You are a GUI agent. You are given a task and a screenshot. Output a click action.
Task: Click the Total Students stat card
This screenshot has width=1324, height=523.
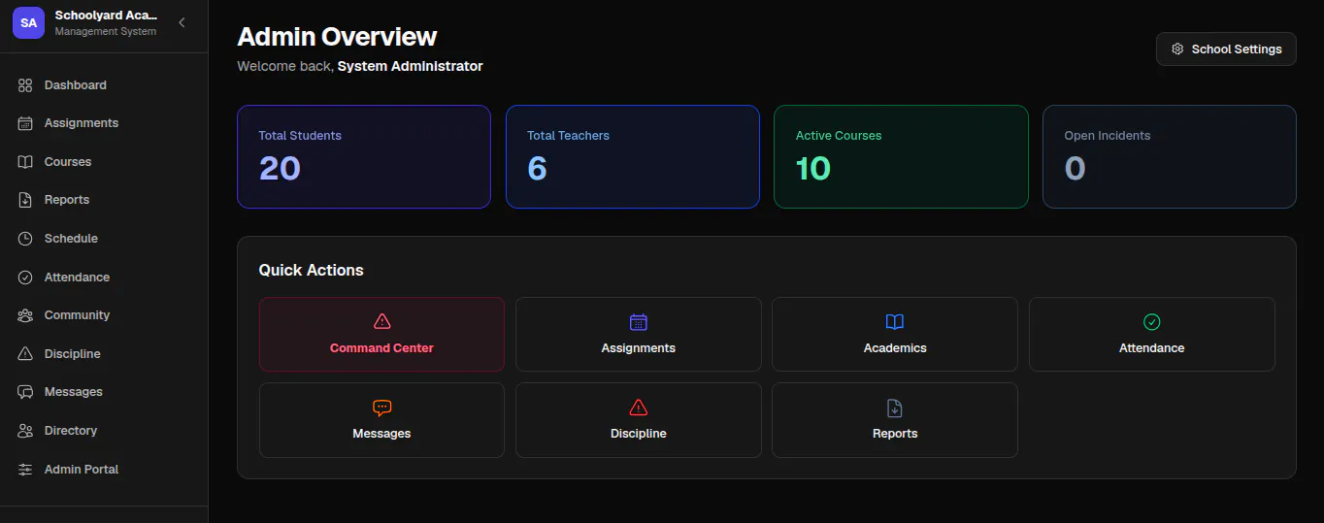coord(364,156)
